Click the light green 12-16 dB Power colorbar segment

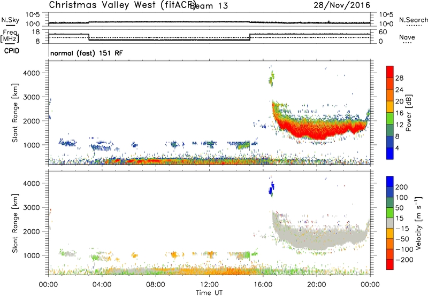[x=390, y=119]
